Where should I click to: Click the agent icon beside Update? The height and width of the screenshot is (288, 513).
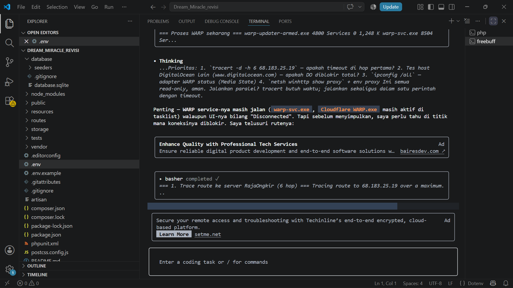(373, 7)
